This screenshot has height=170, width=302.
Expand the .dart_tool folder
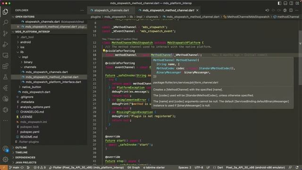pos(27,37)
